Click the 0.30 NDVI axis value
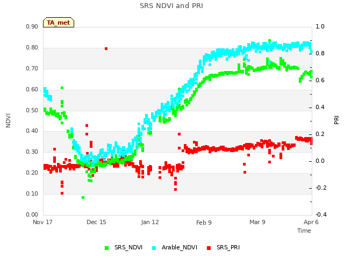Screen dimensions: 344x258 (32, 152)
